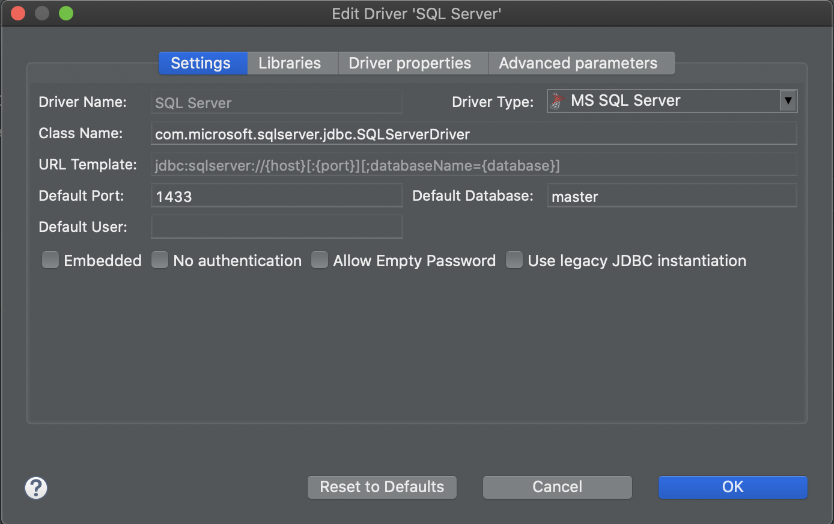Check the No authentication option

click(160, 260)
